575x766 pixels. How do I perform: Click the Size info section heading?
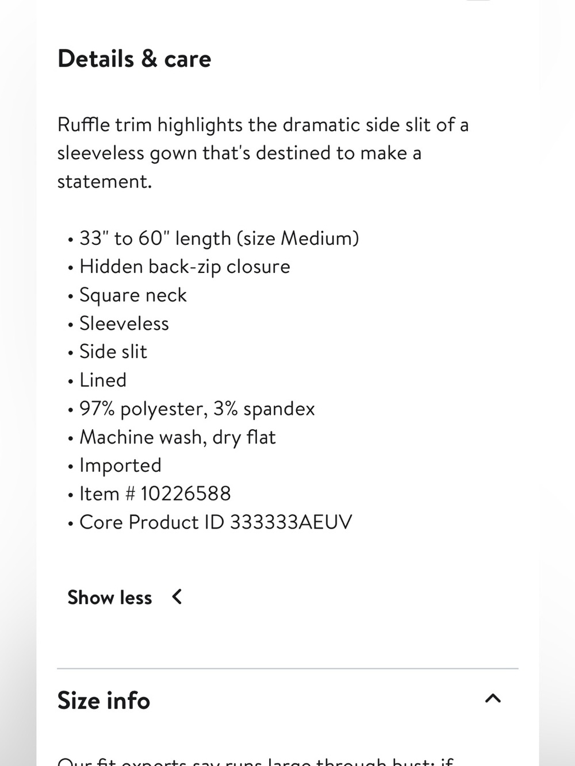[x=103, y=700]
